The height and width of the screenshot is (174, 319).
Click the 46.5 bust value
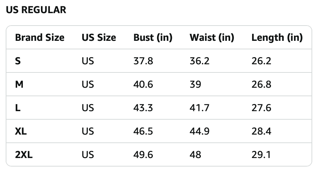[x=143, y=131]
